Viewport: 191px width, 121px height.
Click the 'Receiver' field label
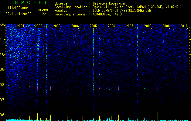pos(62,11)
